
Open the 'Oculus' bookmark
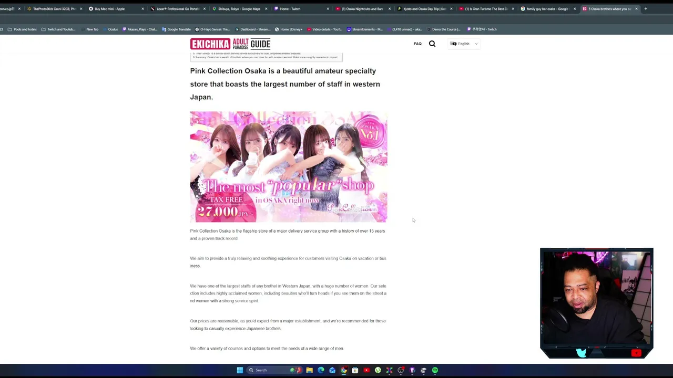pyautogui.click(x=110, y=29)
